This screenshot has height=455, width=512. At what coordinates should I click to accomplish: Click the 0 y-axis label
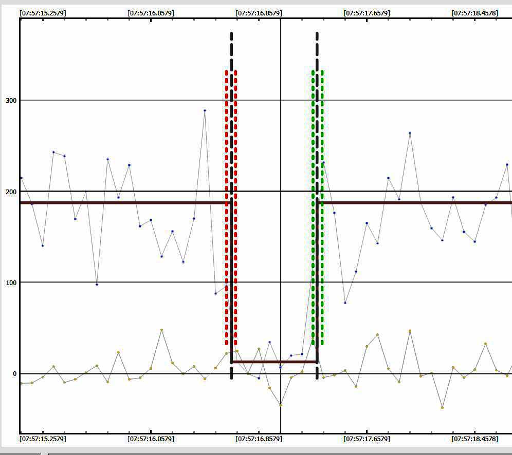[14, 374]
